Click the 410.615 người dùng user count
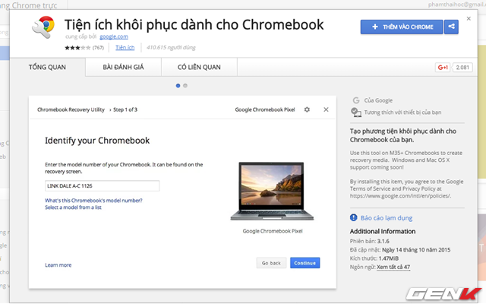 coord(171,47)
